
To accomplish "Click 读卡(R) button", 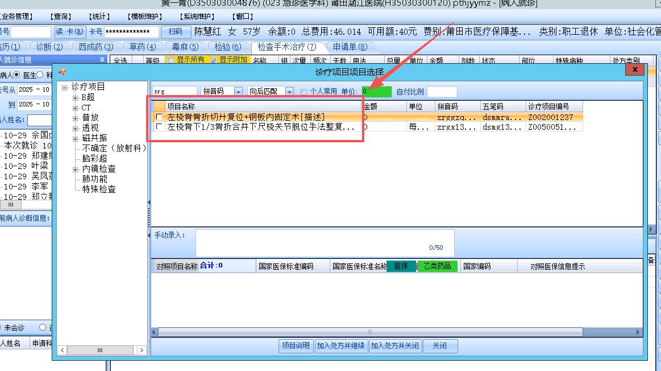I will pyautogui.click(x=70, y=32).
